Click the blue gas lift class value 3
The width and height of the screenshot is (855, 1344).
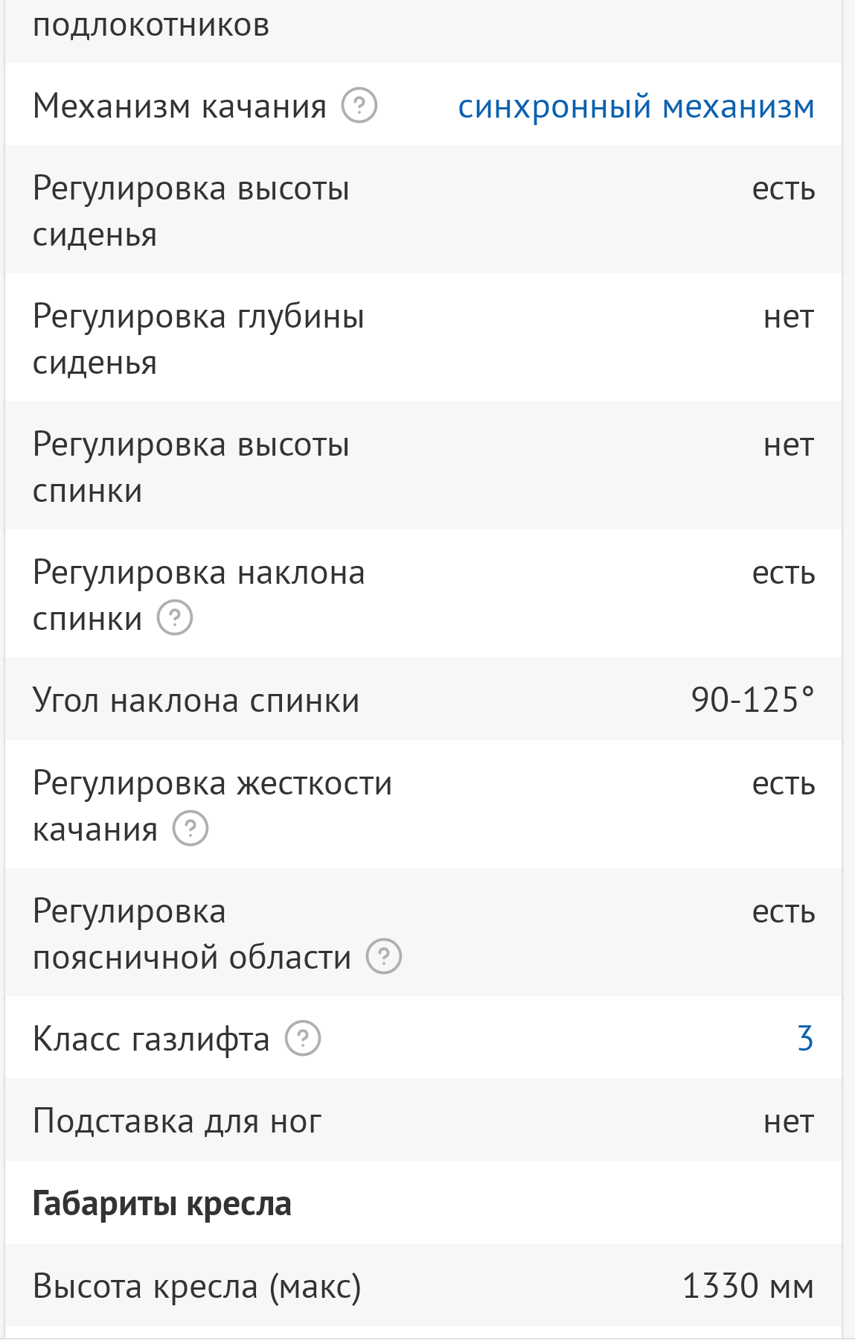click(x=805, y=1039)
